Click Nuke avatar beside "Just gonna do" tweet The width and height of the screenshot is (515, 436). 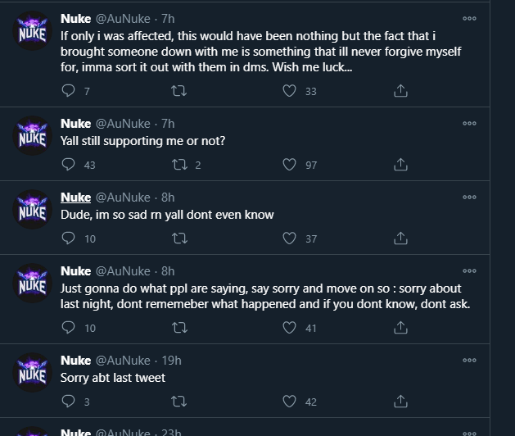tap(35, 285)
